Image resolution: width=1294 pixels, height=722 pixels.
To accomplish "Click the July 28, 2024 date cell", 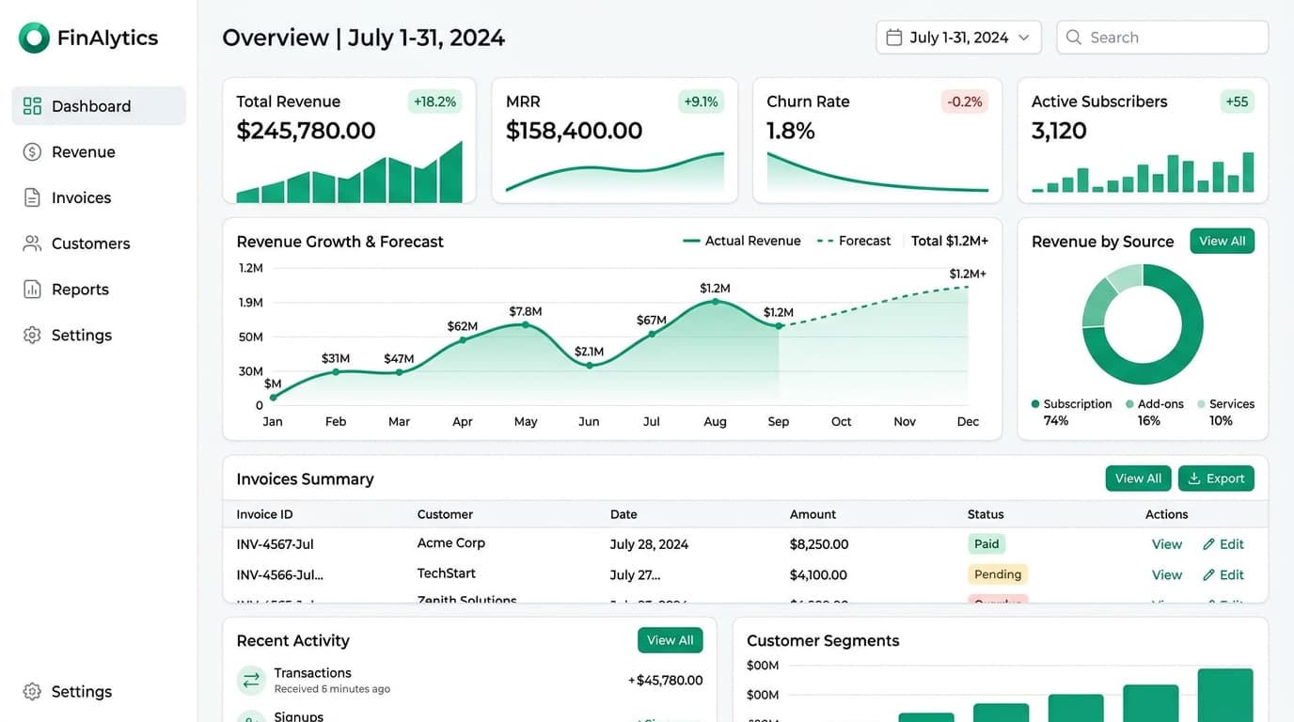I will point(649,544).
